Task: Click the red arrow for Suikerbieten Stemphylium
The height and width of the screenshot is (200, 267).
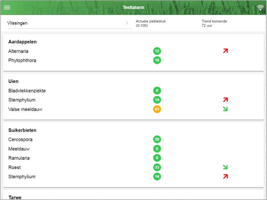Action: point(225,176)
